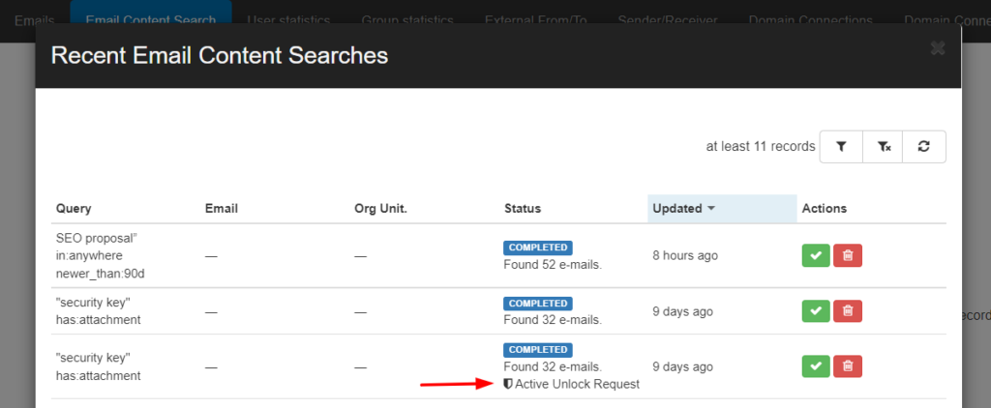Screen dimensions: 991x408
Task: Click the 'Recent Email Content Searches' title
Action: 220,55
